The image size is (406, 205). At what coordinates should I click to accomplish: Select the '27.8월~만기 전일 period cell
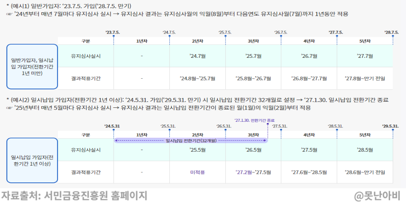tap(365, 78)
